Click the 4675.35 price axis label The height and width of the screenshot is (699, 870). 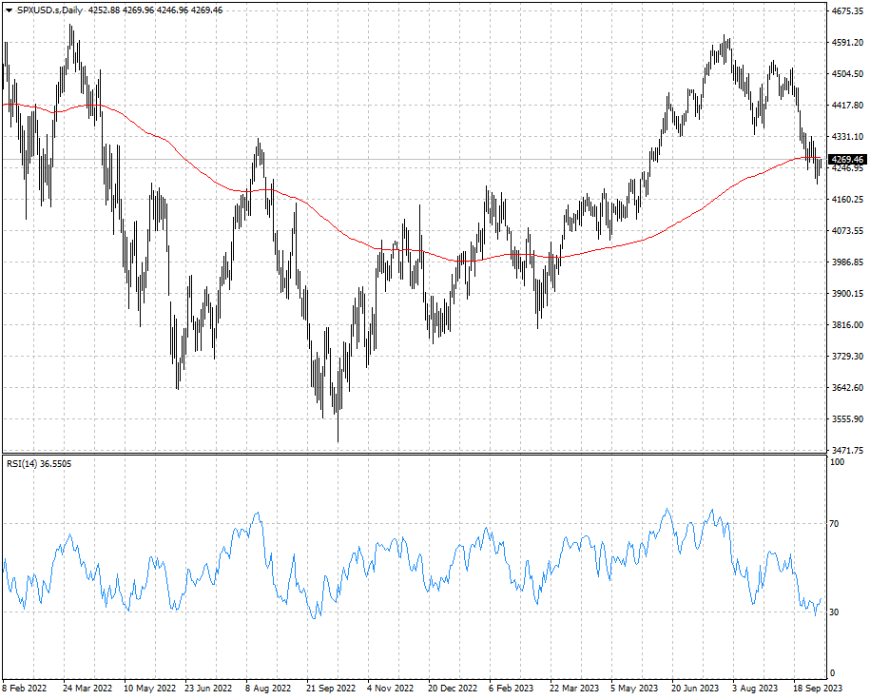click(847, 10)
